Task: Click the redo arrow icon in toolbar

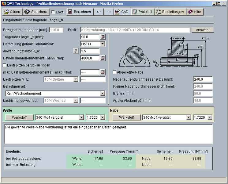Action: 108,12
